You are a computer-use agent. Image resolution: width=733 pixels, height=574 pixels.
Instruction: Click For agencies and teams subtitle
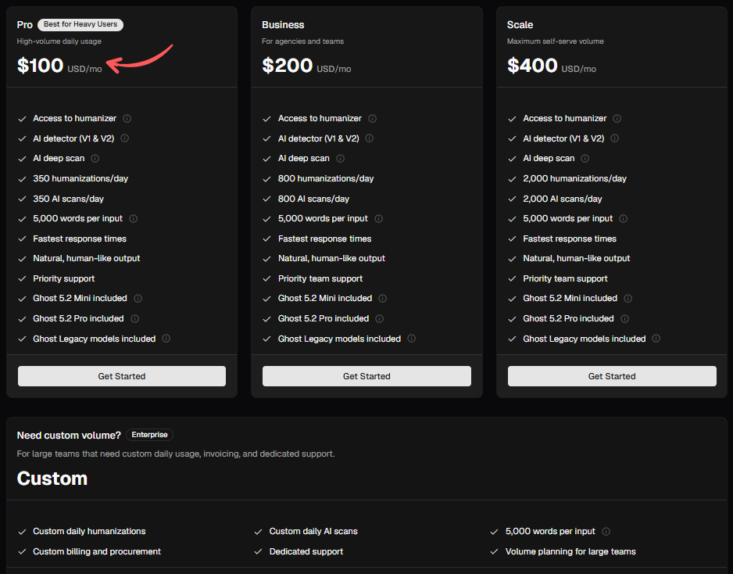[302, 41]
